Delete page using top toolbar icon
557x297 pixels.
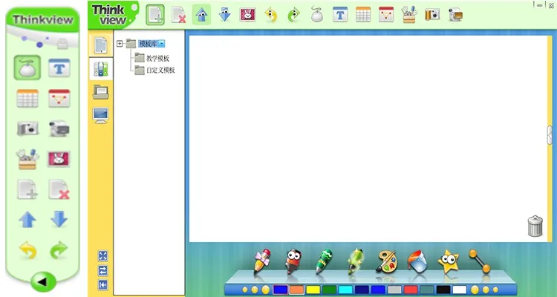click(x=179, y=15)
